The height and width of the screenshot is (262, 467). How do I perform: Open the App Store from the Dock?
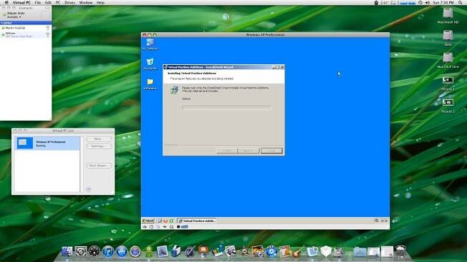click(x=122, y=251)
